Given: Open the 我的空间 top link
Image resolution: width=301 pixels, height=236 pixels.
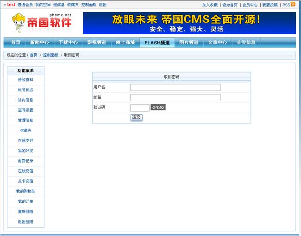Looking at the screenshot, I should [43, 5].
